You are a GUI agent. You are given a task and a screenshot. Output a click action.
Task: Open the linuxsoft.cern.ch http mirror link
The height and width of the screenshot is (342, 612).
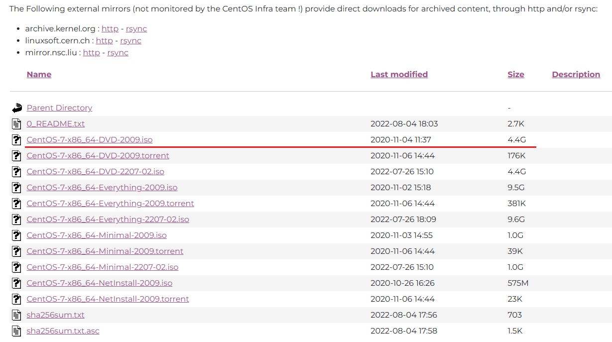(105, 40)
